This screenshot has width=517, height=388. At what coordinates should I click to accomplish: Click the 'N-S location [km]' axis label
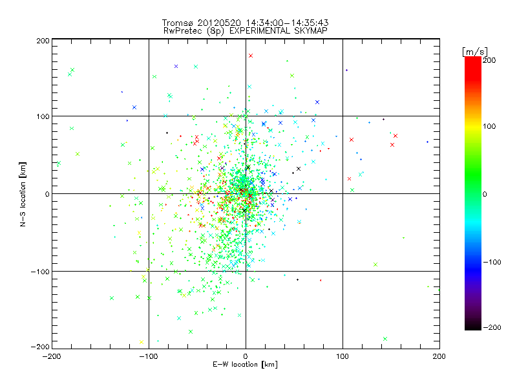pos(23,194)
